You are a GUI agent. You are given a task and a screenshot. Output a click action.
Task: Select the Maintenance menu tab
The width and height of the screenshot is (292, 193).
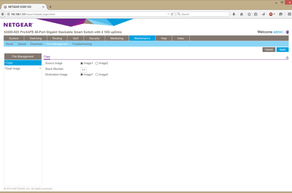pyautogui.click(x=142, y=39)
